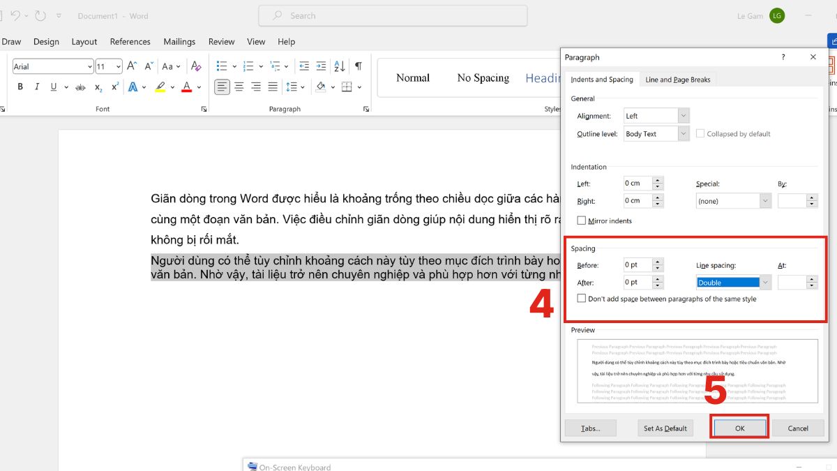Viewport: 837px width, 471px height.
Task: Check Mirror indents checkbox
Action: coord(582,220)
